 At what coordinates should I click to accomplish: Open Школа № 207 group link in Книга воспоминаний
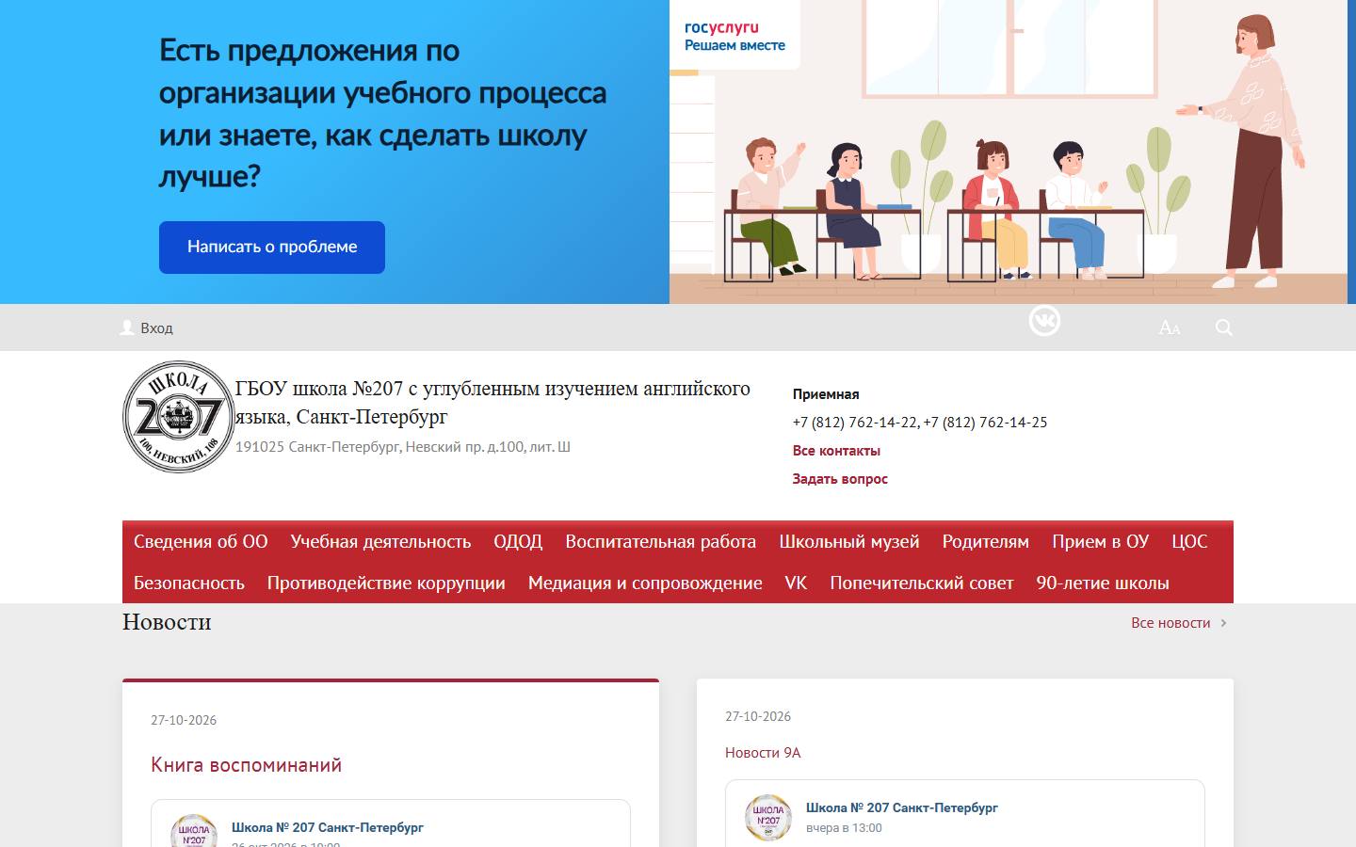click(x=328, y=827)
